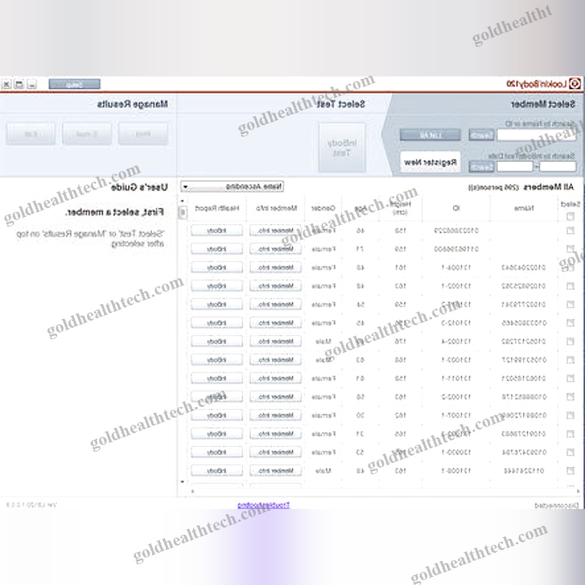
Task: Select the checkbox for member ID 131002-1
Action: (x=570, y=286)
